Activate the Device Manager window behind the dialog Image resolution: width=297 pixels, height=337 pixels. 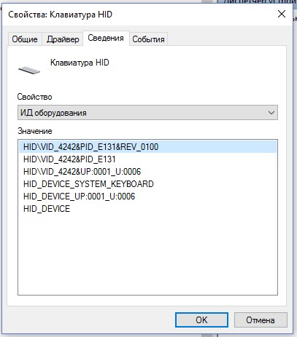pos(258,1)
